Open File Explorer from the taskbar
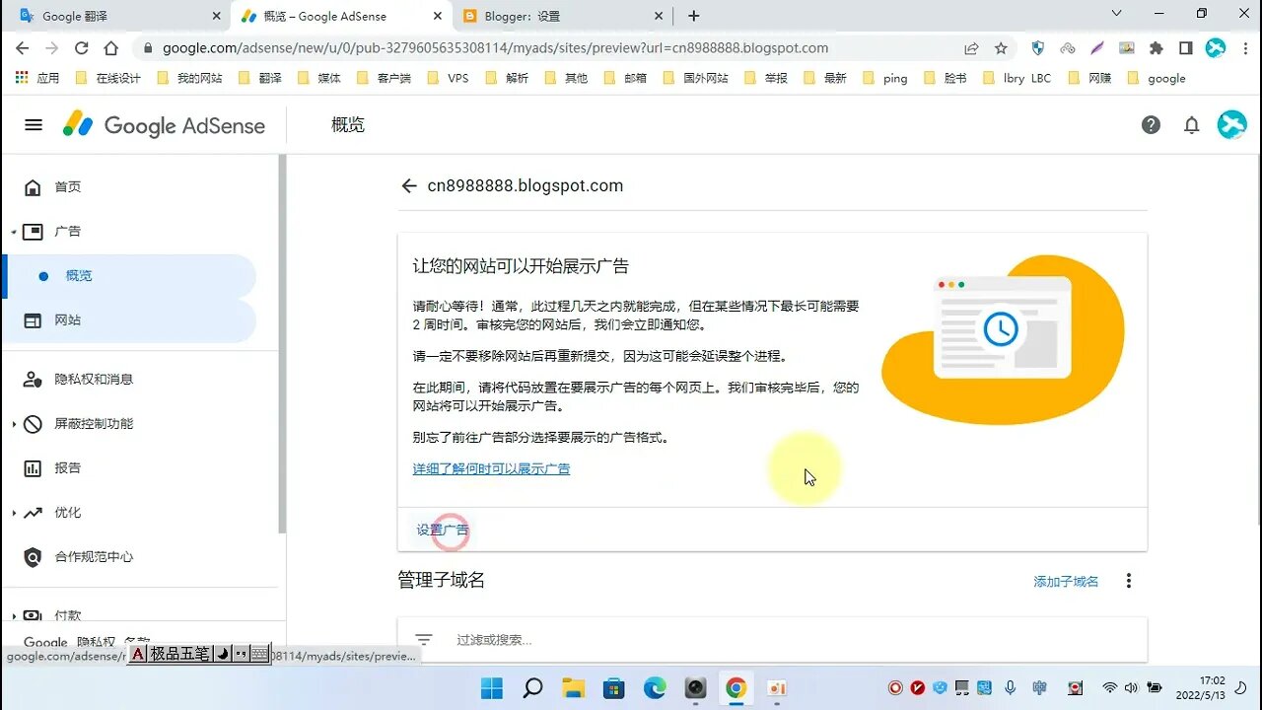Image resolution: width=1262 pixels, height=710 pixels. 574,687
